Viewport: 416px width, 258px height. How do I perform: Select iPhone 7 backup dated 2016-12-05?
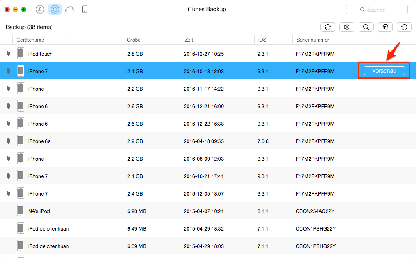point(208,193)
